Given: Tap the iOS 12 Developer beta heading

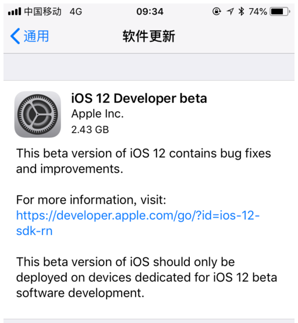Looking at the screenshot, I should point(139,98).
